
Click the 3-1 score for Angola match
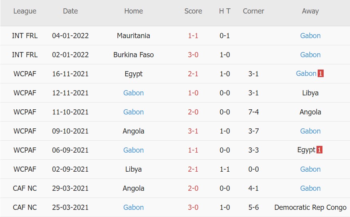(x=193, y=131)
